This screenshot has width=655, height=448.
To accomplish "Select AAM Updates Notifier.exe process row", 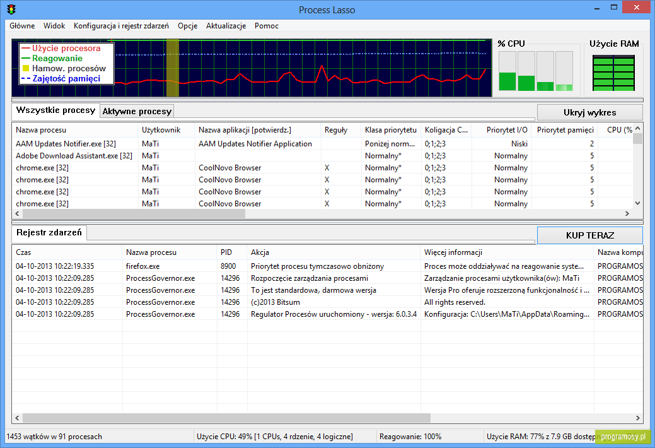I will click(322, 144).
